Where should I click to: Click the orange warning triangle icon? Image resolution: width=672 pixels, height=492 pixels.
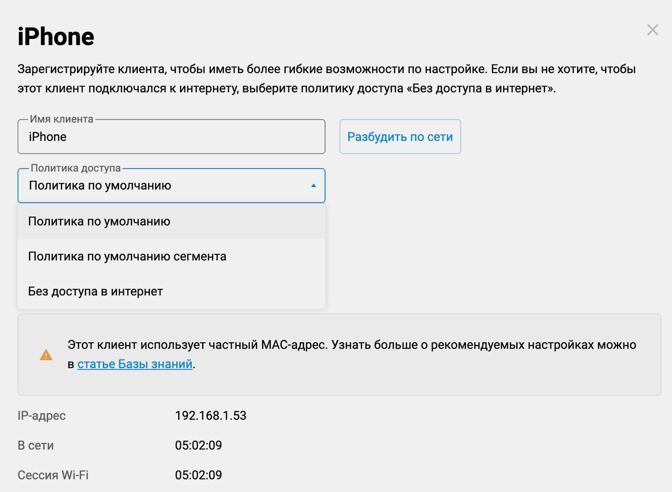46,355
